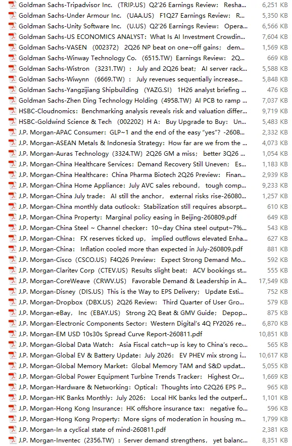This screenshot has height=446, width=292.
Task: Select file name Goldman Sachs-Under Armour Inc. (UAA.US)
Action: tap(131, 15)
